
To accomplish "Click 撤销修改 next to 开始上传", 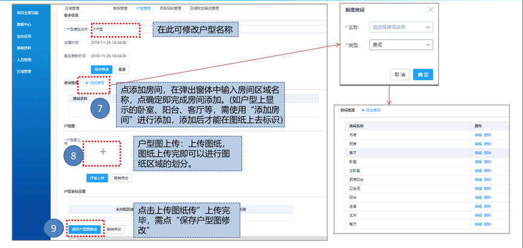I will coord(121,178).
